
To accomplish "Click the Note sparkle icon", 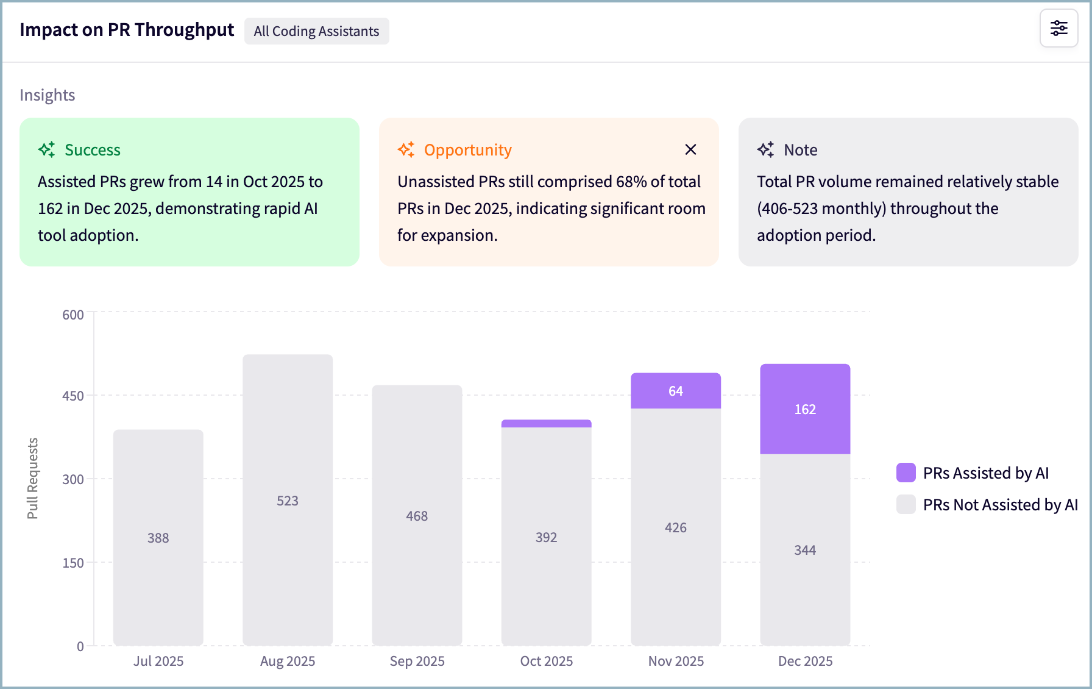I will (x=766, y=149).
